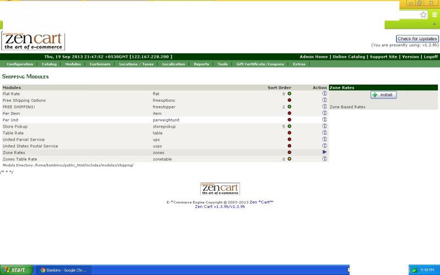Select the United Parcel Service row
The height and width of the screenshot is (275, 440).
point(166,140)
